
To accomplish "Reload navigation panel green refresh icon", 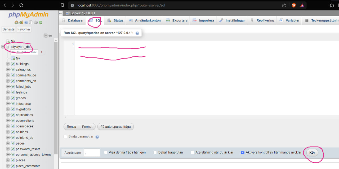I will [x=41, y=23].
